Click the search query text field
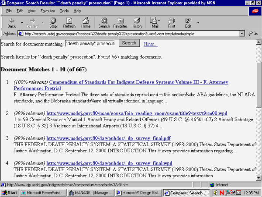The image size is (262, 197). pos(90,43)
